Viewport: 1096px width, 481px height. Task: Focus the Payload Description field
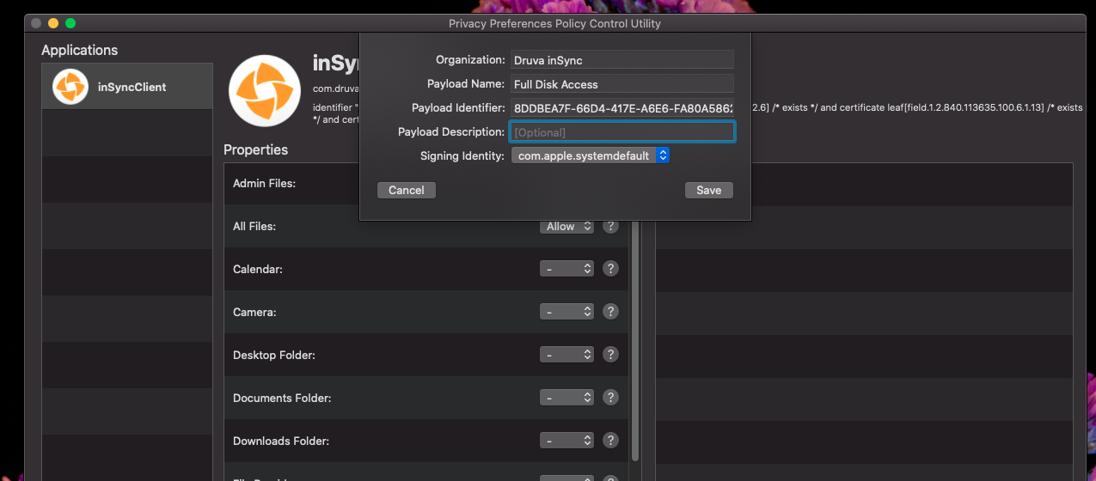pos(621,131)
